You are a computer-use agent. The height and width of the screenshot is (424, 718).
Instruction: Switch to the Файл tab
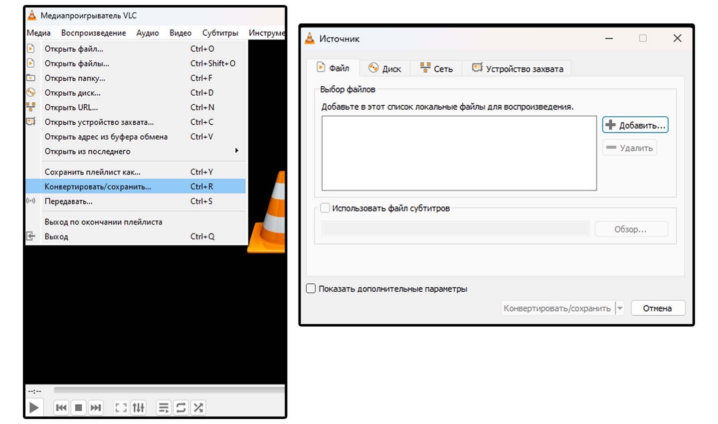334,68
